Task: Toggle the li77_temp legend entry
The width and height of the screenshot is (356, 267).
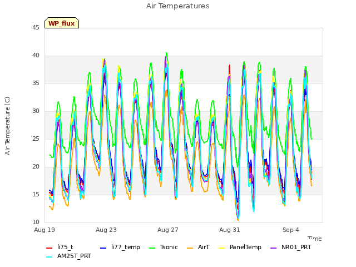Action: 120,247
